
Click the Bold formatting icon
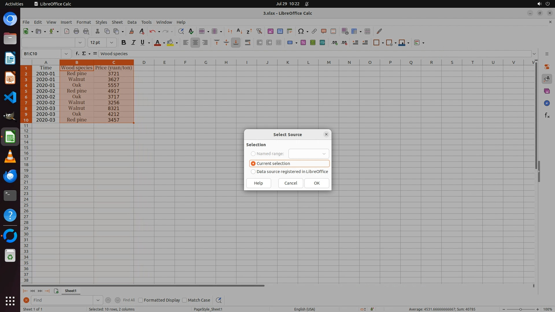(x=124, y=43)
